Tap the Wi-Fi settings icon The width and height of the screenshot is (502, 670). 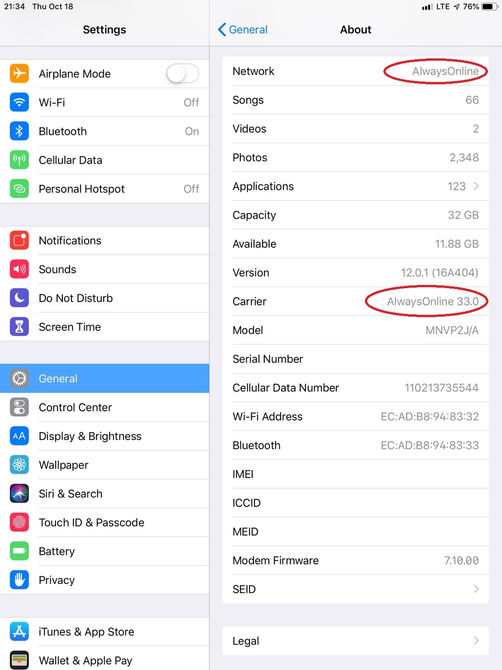19,102
